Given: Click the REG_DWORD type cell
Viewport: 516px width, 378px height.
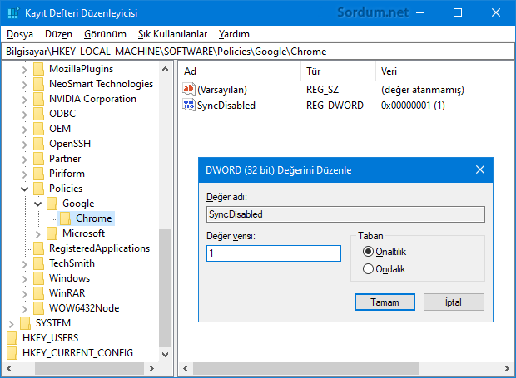Looking at the screenshot, I should click(x=335, y=106).
